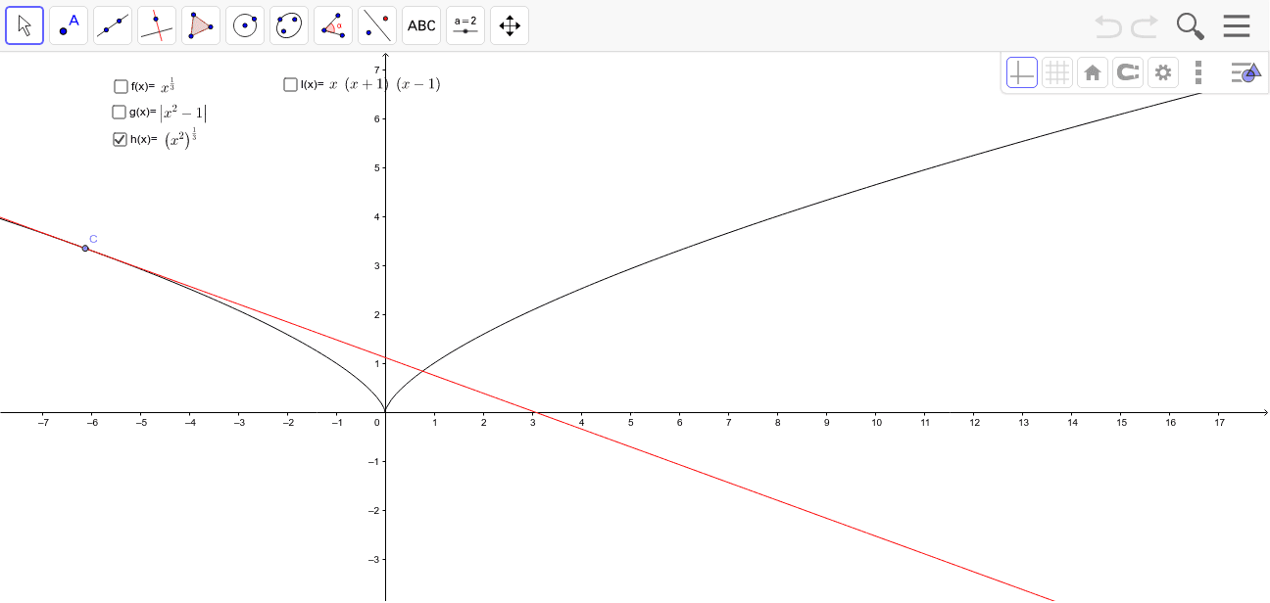The image size is (1270, 603).
Task: Check the l(x) function checkbox
Action: point(290,84)
